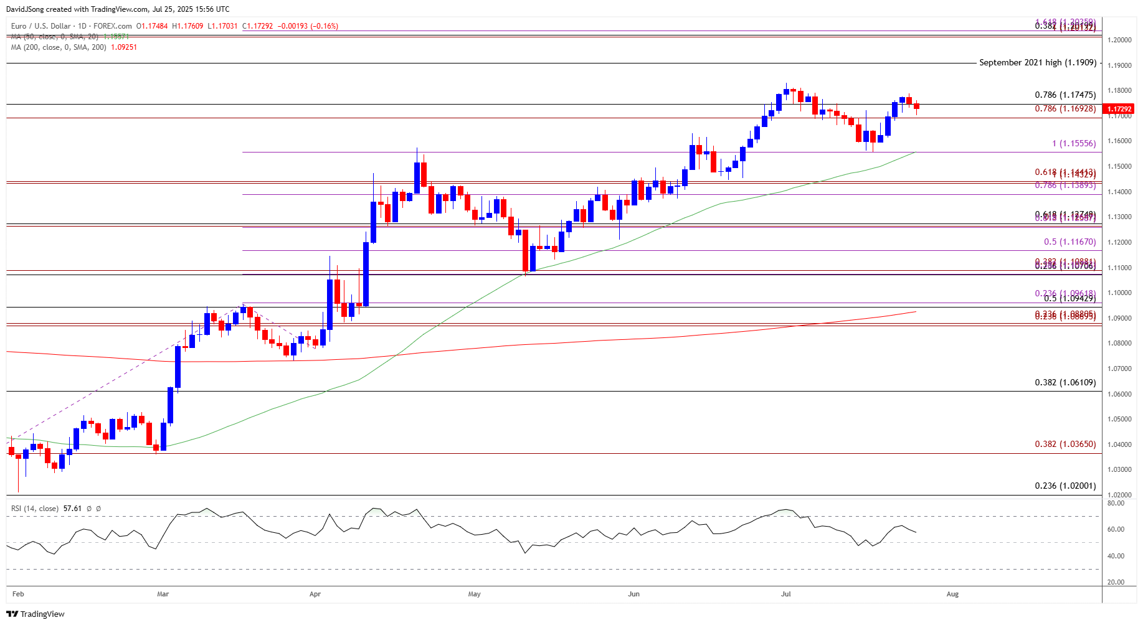Image resolution: width=1143 pixels, height=625 pixels.
Task: Click the 80.00 level on RSI scale
Action: click(x=1116, y=503)
